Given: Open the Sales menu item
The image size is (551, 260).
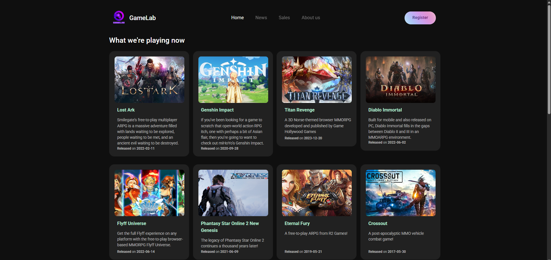Looking at the screenshot, I should (x=284, y=18).
